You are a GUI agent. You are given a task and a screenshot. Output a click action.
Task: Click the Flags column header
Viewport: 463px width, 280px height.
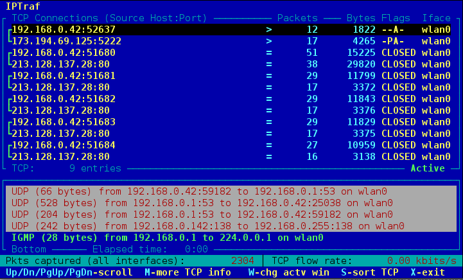coord(396,18)
